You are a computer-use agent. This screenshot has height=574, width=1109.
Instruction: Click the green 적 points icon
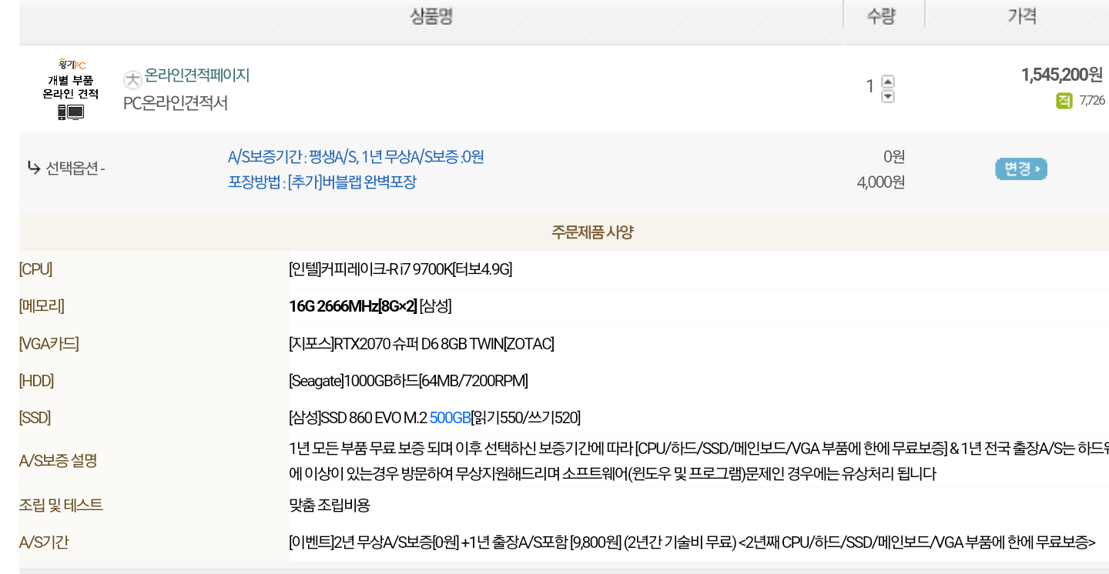tap(1064, 101)
